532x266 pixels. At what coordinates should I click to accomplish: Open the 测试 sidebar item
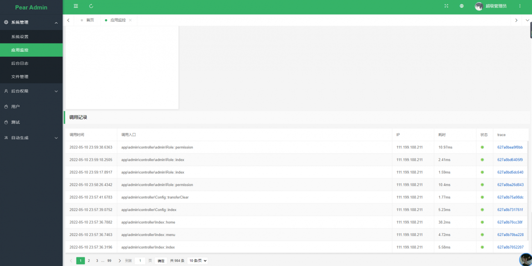pos(31,122)
